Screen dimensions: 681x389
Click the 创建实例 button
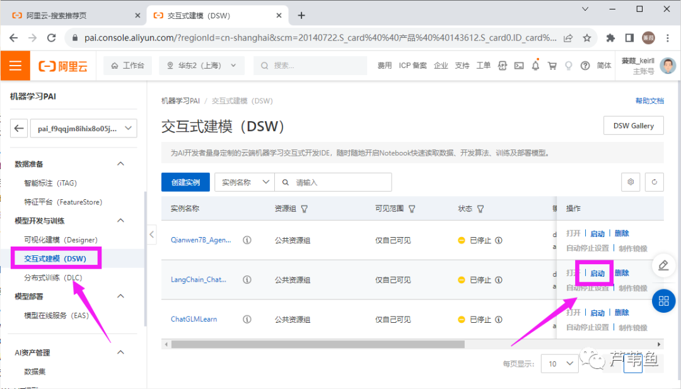[185, 182]
